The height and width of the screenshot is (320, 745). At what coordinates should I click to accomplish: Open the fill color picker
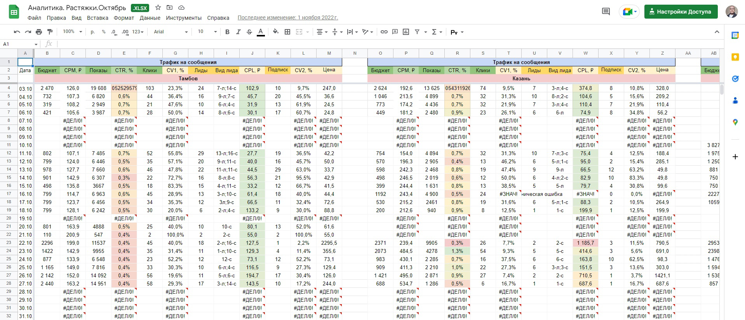point(276,32)
